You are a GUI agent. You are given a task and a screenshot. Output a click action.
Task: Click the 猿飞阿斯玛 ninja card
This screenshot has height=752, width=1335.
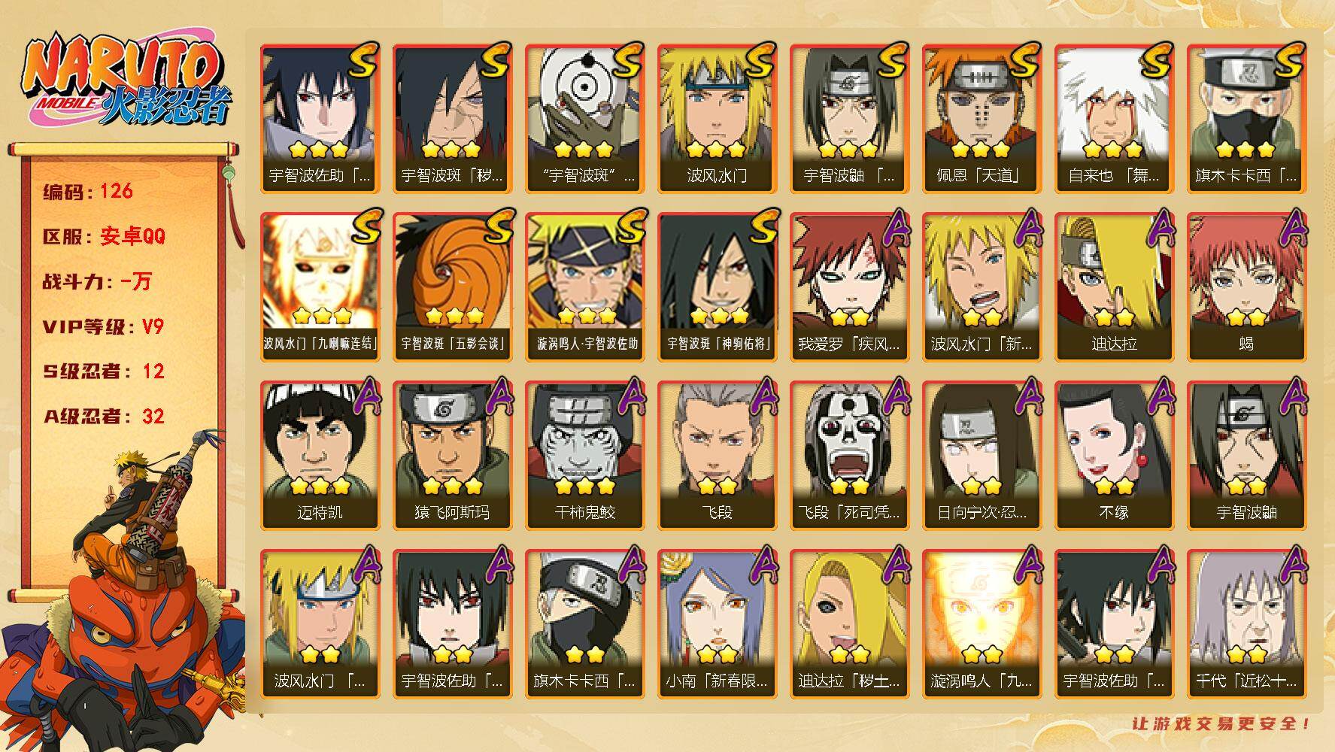[x=452, y=455]
